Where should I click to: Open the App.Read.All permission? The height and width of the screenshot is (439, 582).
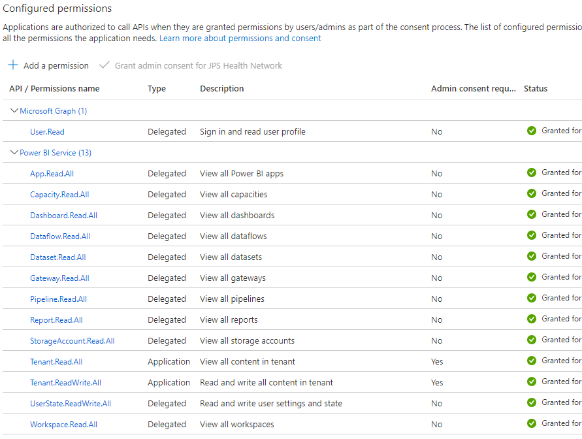52,174
